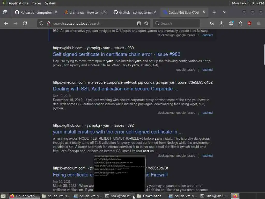This screenshot has width=265, height=199.
Task: Click the address bar showing search.collabnet.local/search
Action: point(93,23)
